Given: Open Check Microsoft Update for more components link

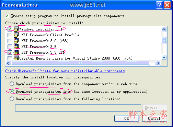Looking at the screenshot, I should [x=65, y=71].
